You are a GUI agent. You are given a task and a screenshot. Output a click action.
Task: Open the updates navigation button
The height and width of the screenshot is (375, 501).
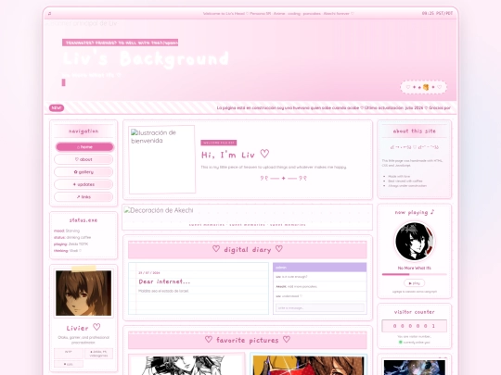pyautogui.click(x=83, y=184)
